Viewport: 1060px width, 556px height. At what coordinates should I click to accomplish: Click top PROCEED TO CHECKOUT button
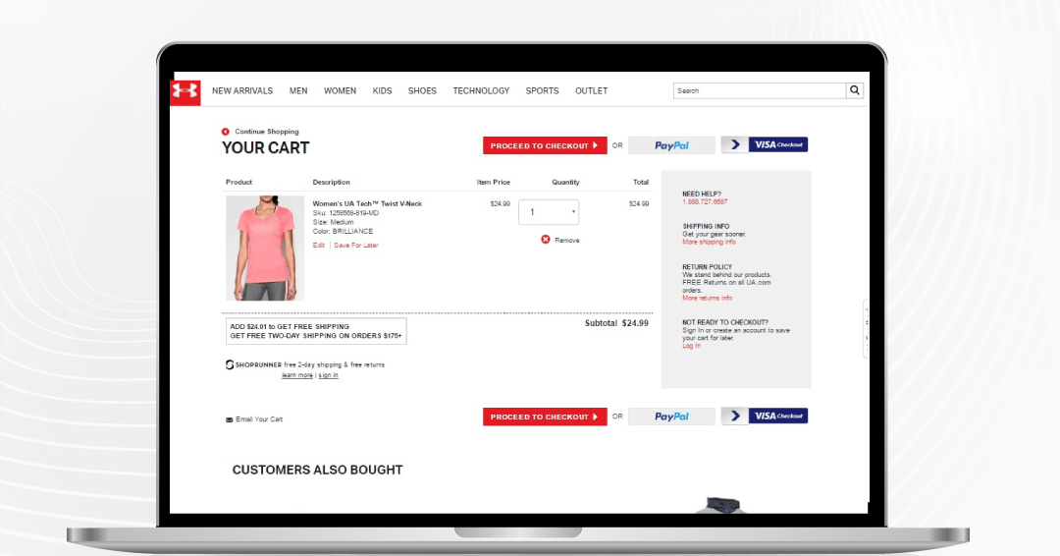pyautogui.click(x=545, y=145)
